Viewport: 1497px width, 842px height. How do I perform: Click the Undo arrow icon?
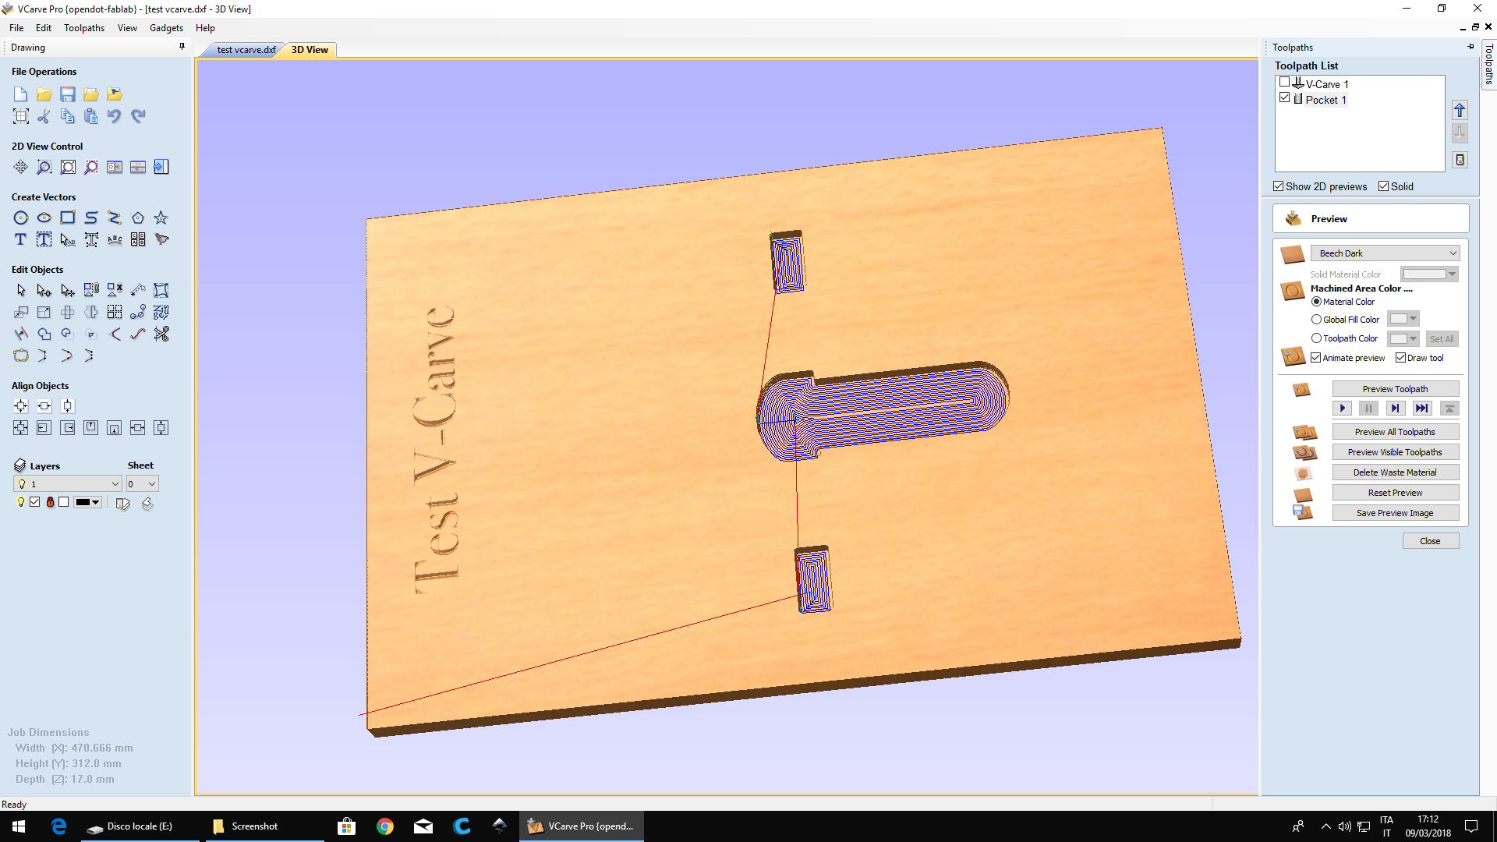[x=115, y=116]
